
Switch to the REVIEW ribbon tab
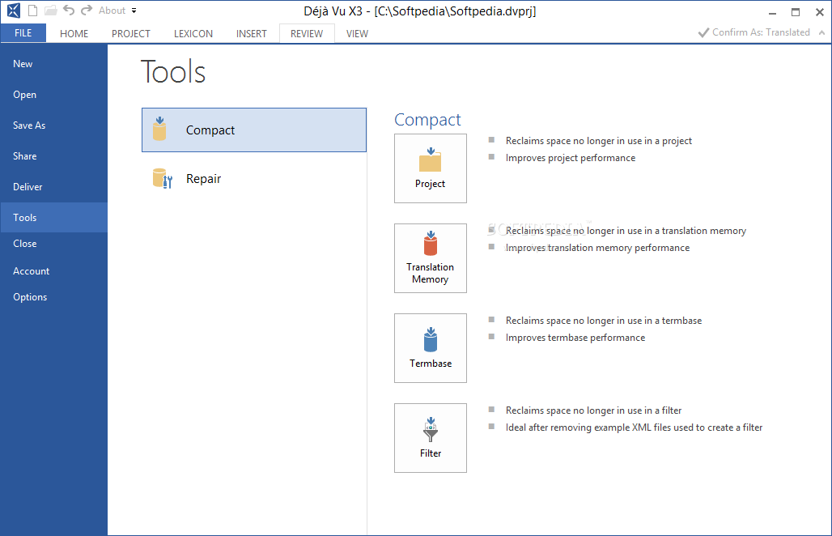(x=307, y=33)
